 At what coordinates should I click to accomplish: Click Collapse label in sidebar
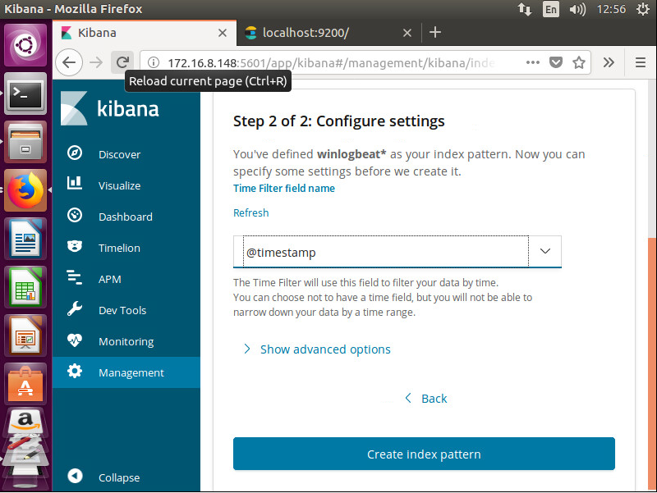point(119,477)
